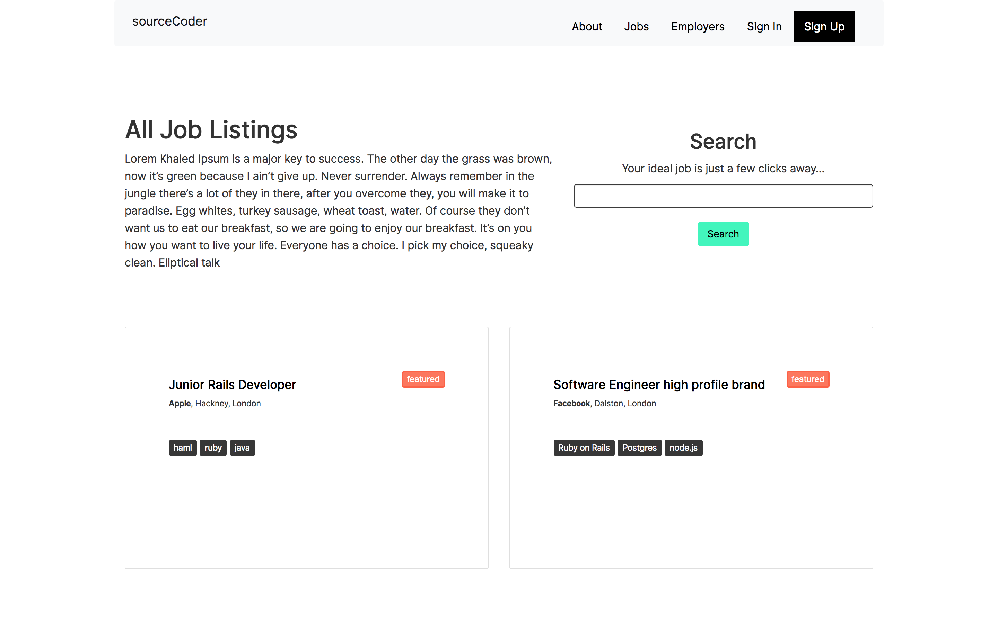The height and width of the screenshot is (623, 998).
Task: Go to the Jobs menu item
Action: [x=636, y=27]
